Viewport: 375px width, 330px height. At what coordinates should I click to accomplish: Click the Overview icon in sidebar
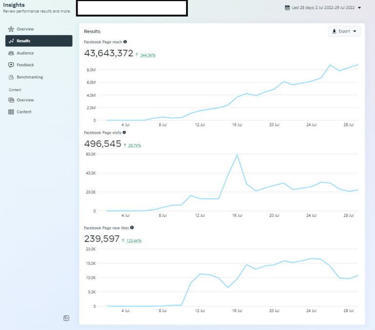(x=11, y=29)
